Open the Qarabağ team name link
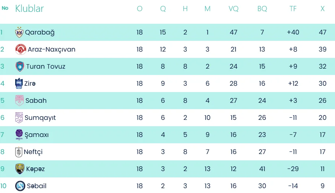335x193 pixels. point(40,32)
